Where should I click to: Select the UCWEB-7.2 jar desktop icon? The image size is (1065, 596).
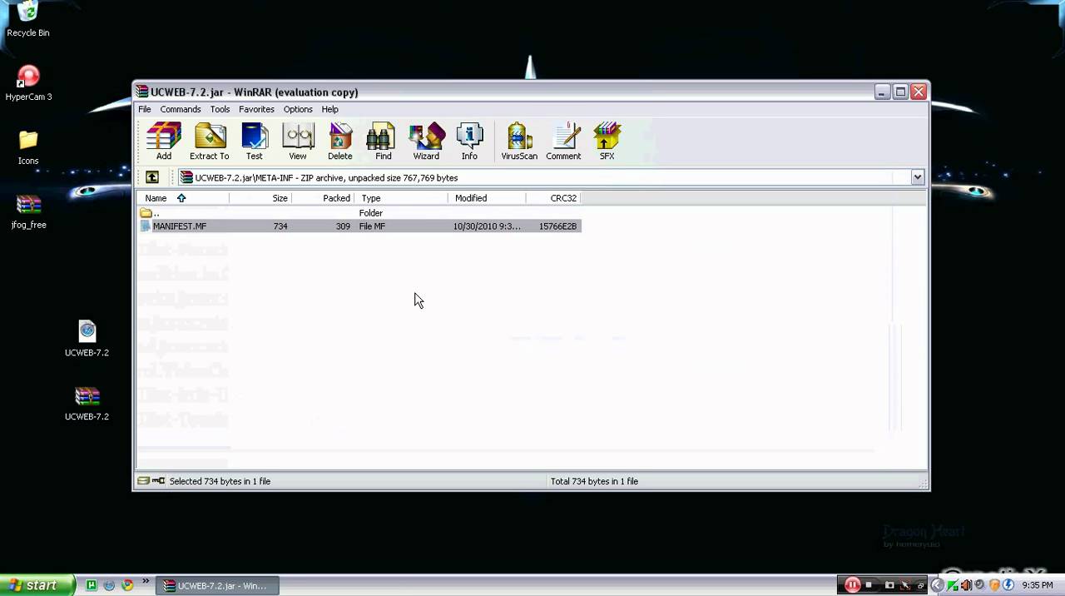tap(87, 340)
